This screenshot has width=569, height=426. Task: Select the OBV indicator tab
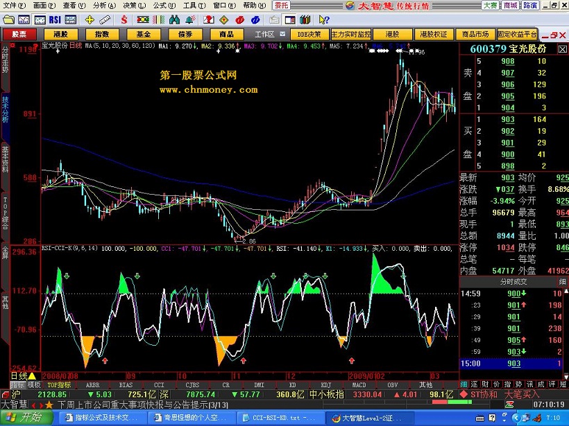coord(392,384)
